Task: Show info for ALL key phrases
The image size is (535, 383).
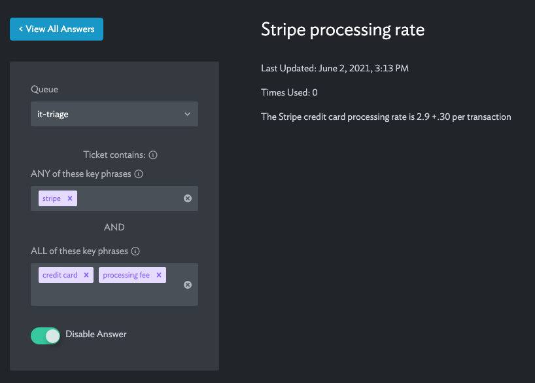Action: coord(135,251)
